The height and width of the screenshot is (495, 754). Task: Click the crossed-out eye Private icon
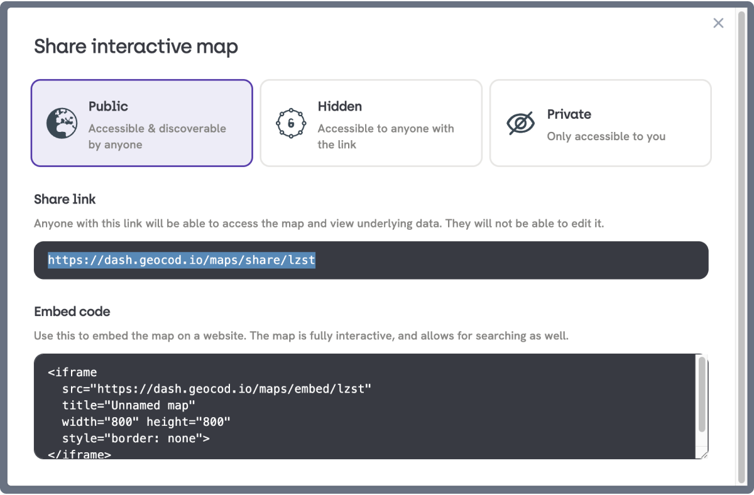pyautogui.click(x=521, y=123)
